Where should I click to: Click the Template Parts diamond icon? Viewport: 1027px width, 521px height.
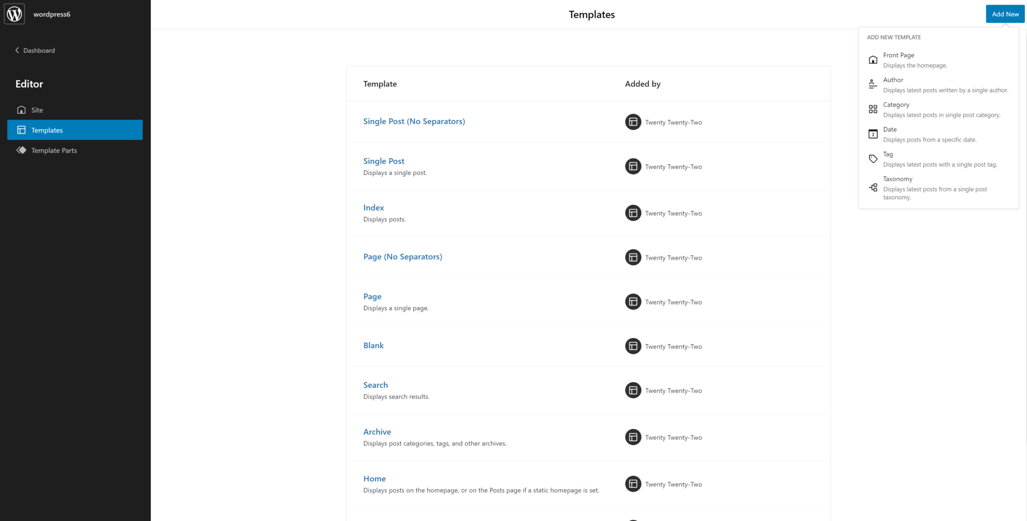[x=21, y=150]
